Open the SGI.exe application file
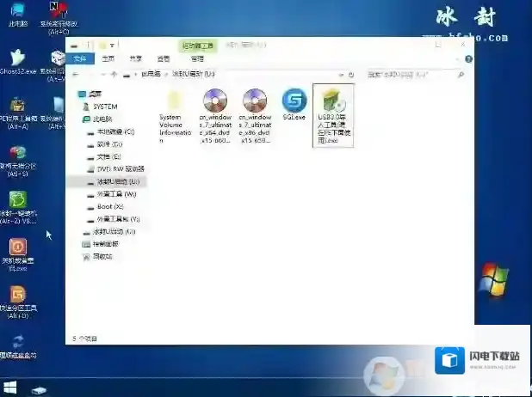The width and height of the screenshot is (532, 397). tap(294, 103)
